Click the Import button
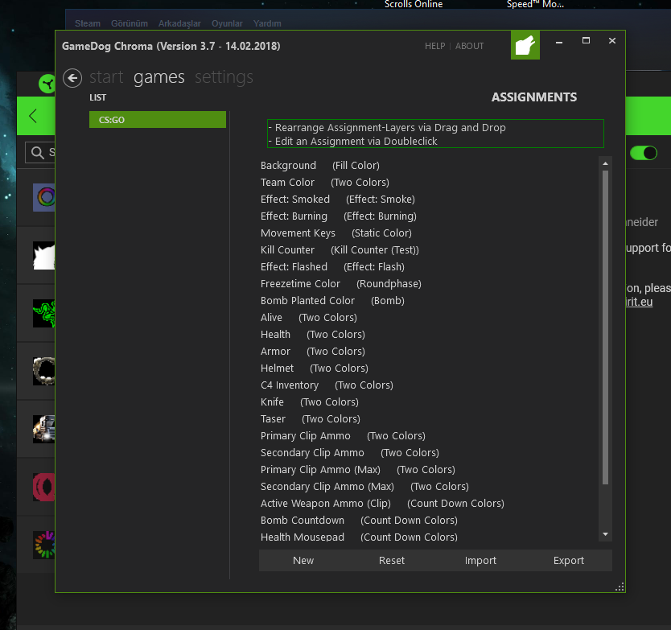The height and width of the screenshot is (630, 671). [x=480, y=560]
